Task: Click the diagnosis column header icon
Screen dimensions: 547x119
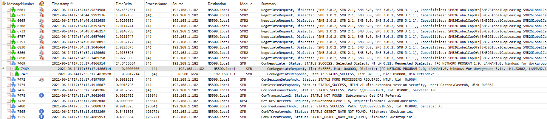Action: (41, 4)
